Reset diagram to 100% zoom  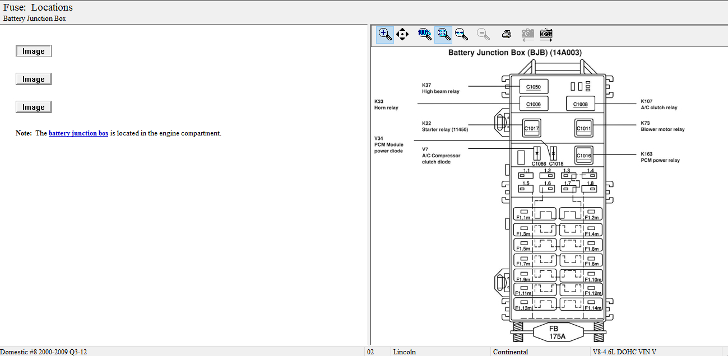click(x=425, y=34)
